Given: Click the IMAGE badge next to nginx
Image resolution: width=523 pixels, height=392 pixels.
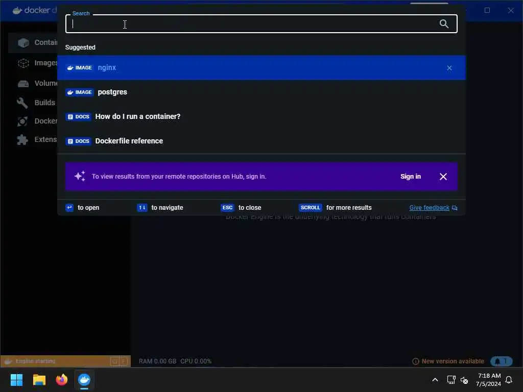Looking at the screenshot, I should pos(80,68).
